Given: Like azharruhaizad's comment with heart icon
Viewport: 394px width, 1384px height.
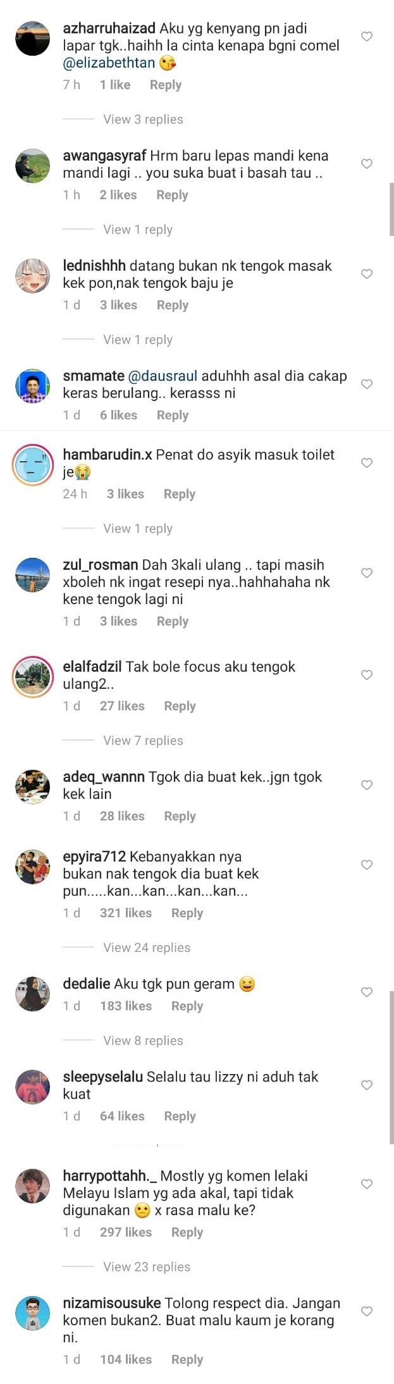Looking at the screenshot, I should point(366,37).
